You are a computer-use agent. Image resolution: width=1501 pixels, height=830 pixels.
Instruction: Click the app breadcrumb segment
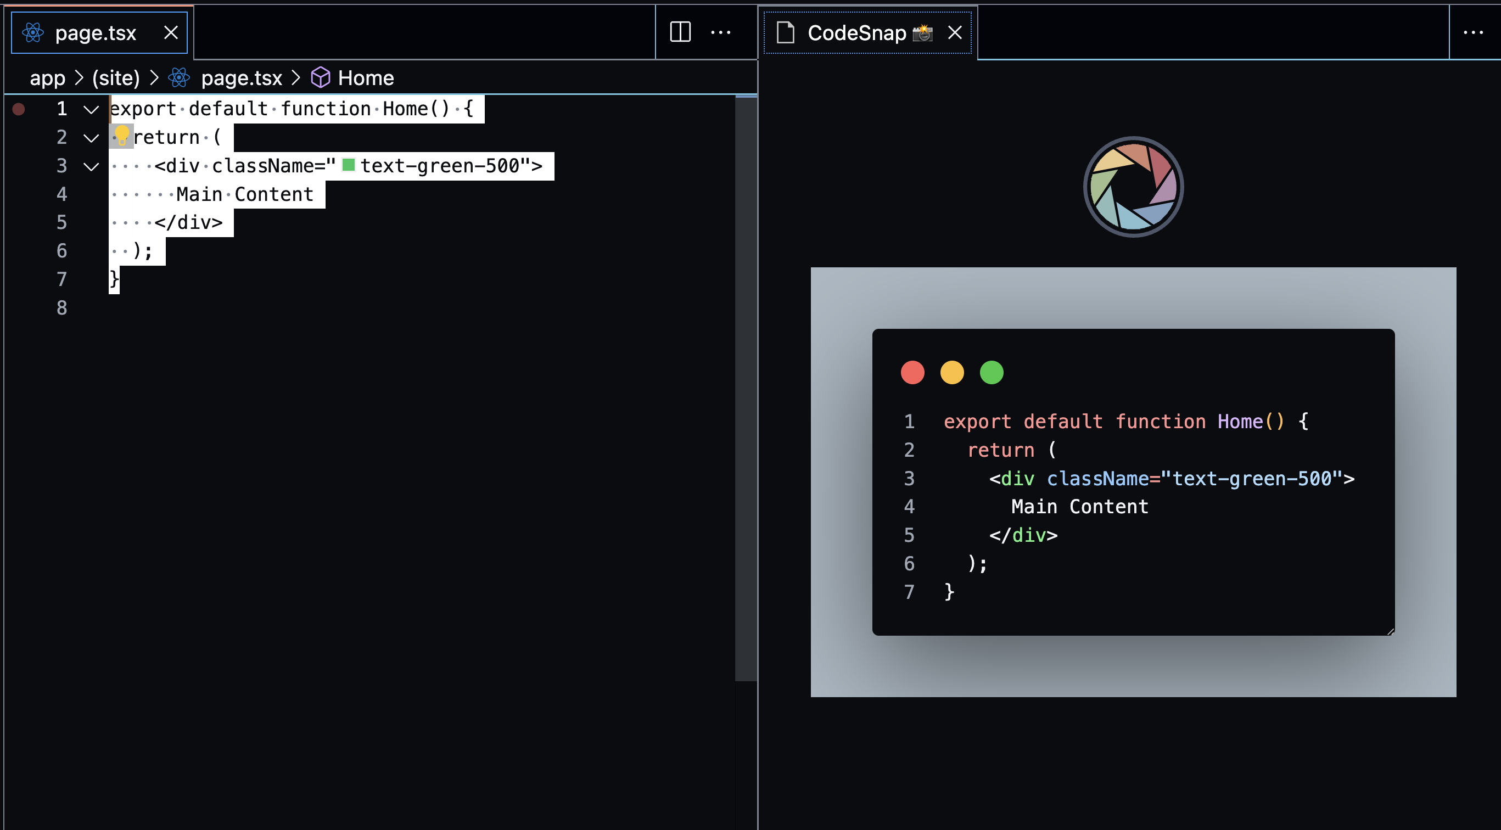pos(47,78)
